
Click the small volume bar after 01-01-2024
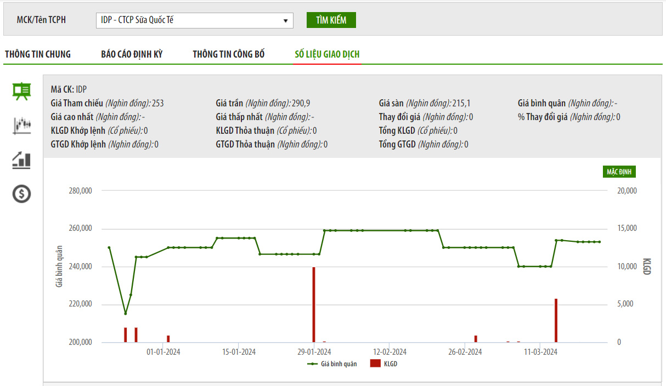click(x=168, y=338)
